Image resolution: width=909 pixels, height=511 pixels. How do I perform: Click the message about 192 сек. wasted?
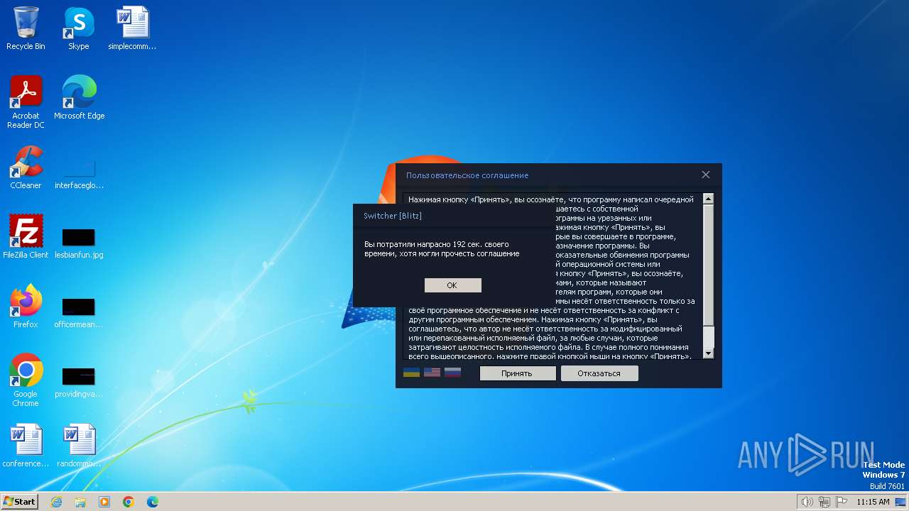pyautogui.click(x=442, y=248)
